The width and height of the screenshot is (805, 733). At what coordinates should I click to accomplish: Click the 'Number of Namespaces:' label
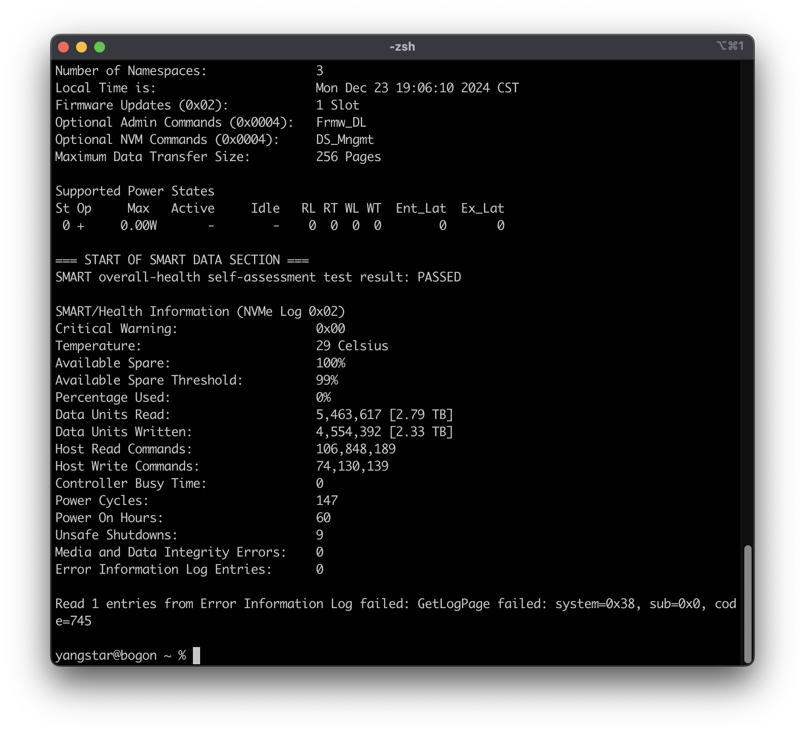click(131, 71)
